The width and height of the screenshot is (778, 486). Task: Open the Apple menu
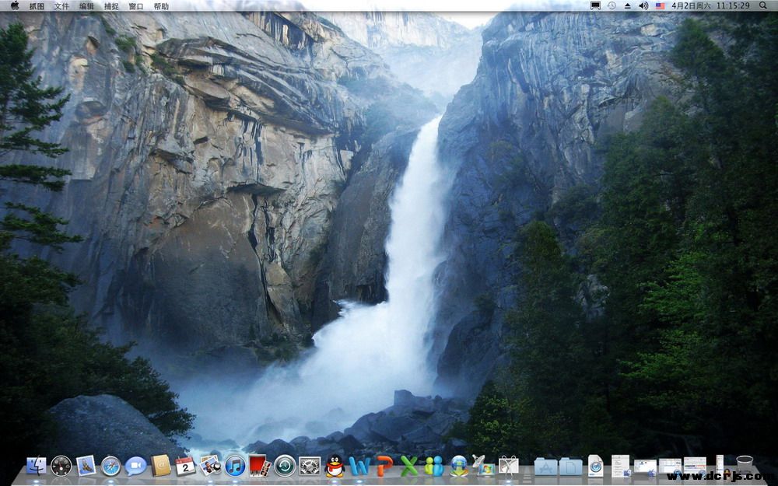coord(14,5)
